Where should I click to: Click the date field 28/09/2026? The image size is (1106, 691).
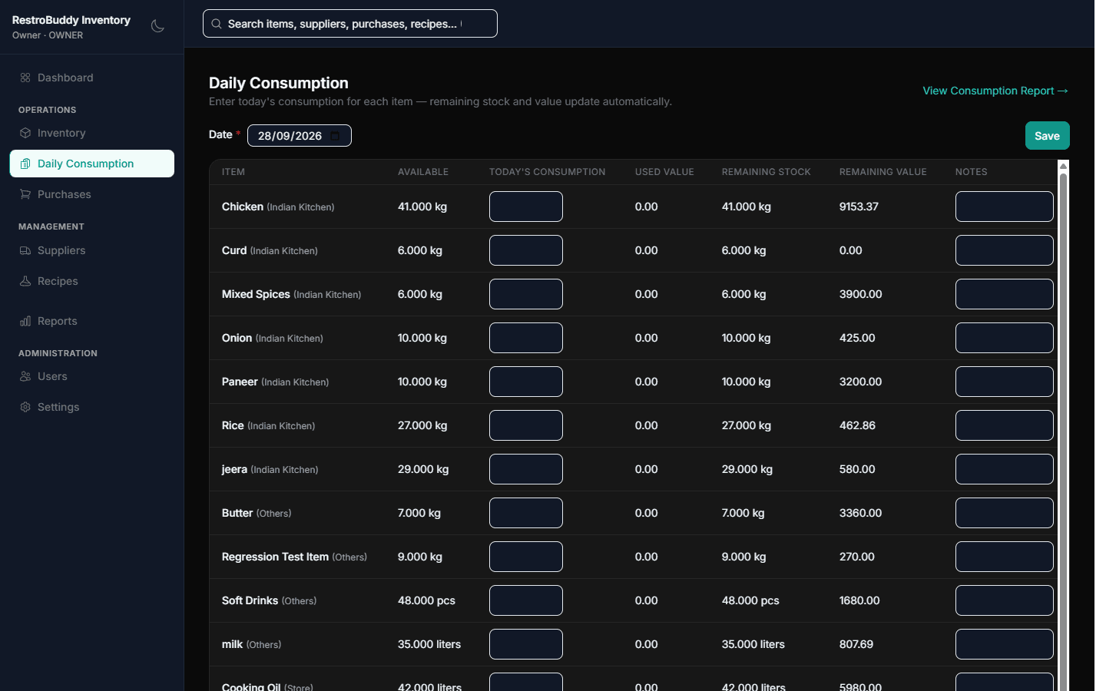pos(300,136)
